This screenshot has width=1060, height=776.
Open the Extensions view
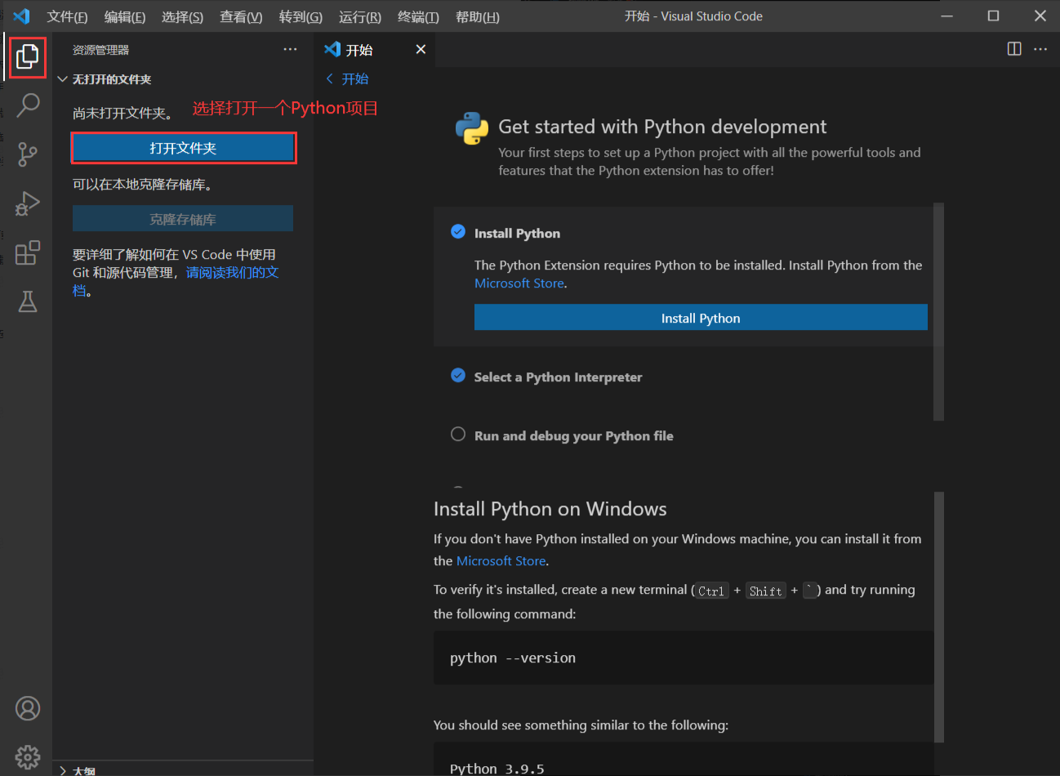tap(28, 252)
